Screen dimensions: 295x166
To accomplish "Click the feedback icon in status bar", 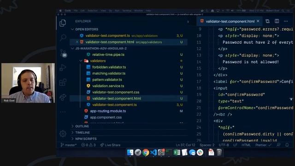I will (x=278, y=145).
